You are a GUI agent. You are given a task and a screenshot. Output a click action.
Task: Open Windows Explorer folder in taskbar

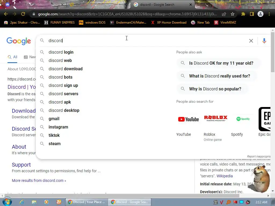34,202
